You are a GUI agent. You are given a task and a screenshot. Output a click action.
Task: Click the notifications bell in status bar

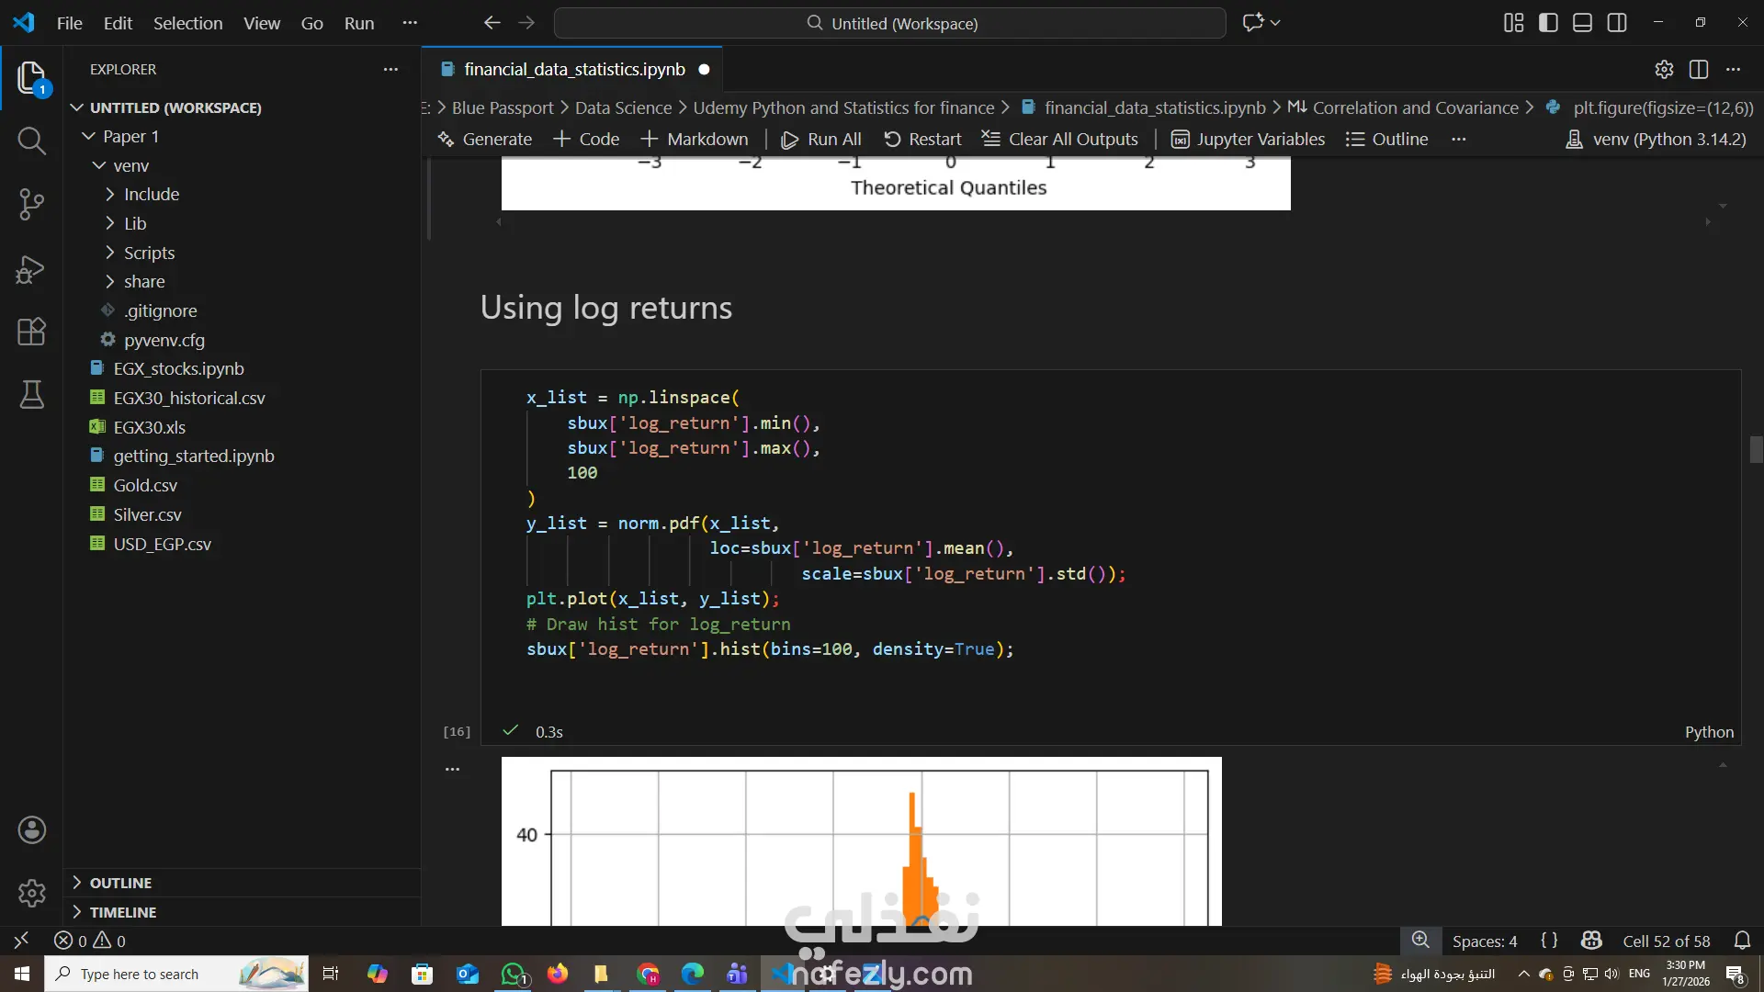click(x=1742, y=941)
